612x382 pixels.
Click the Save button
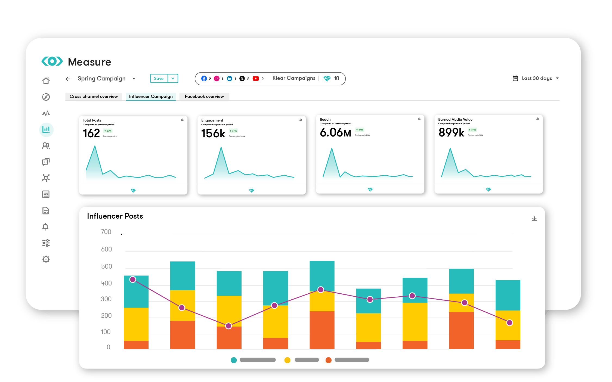point(159,78)
